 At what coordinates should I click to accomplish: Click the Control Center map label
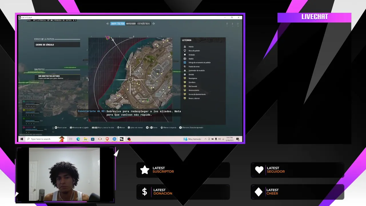(136, 74)
